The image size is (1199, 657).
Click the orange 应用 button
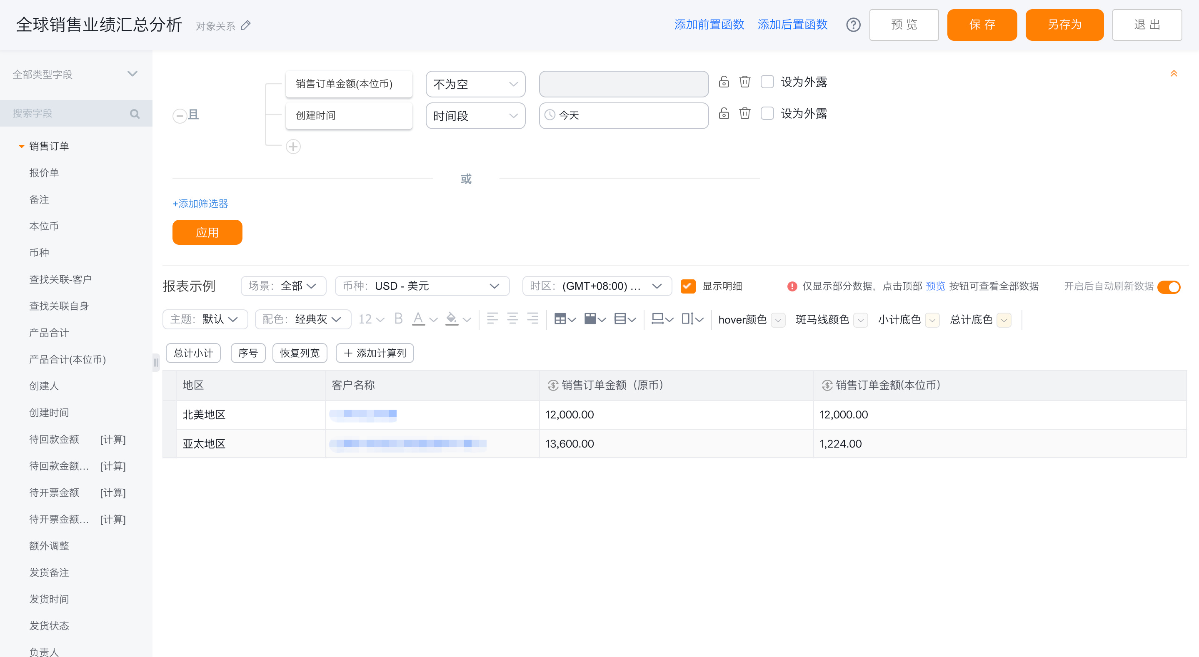coord(207,232)
